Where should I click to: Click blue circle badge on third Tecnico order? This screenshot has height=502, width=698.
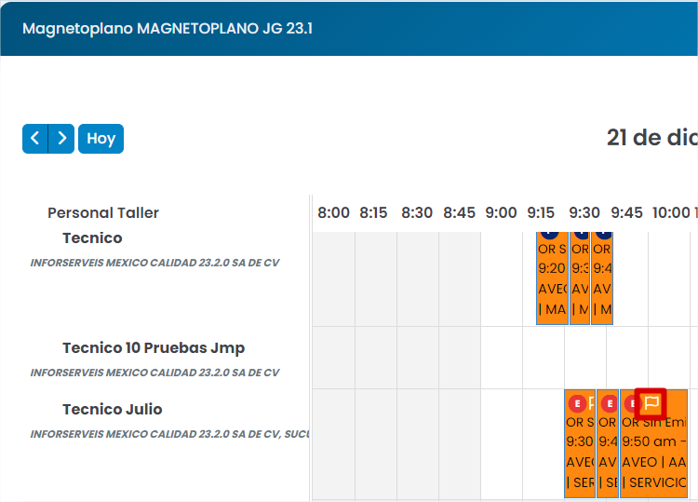(604, 235)
